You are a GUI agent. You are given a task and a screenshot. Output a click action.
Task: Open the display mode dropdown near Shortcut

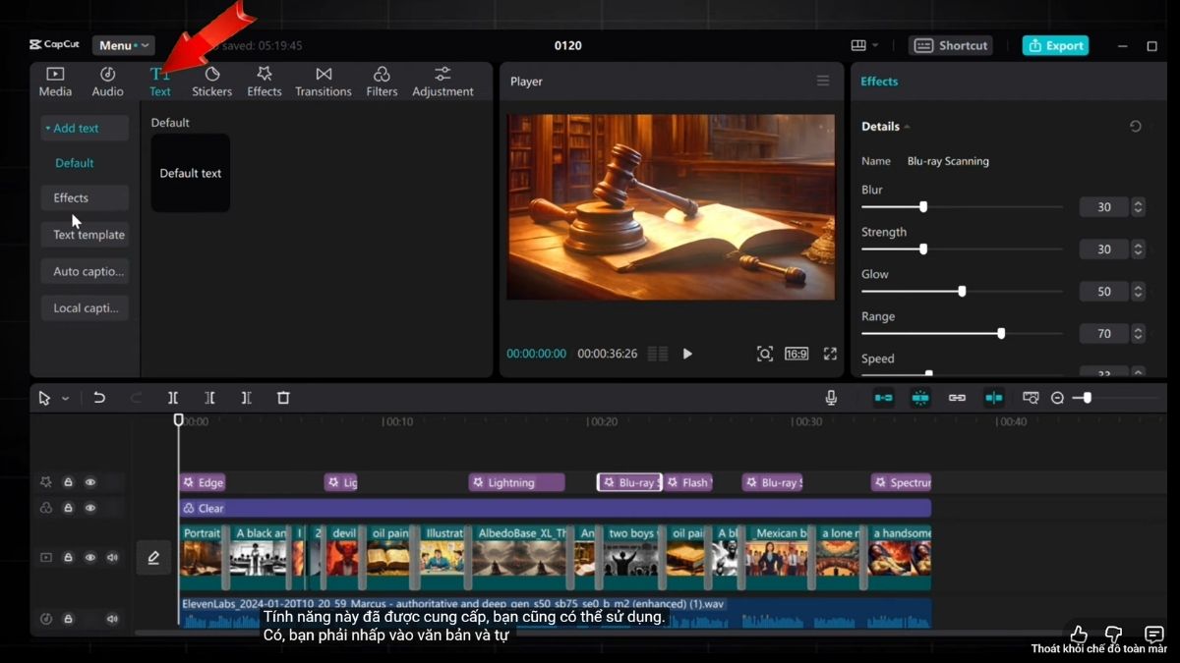pyautogui.click(x=863, y=44)
